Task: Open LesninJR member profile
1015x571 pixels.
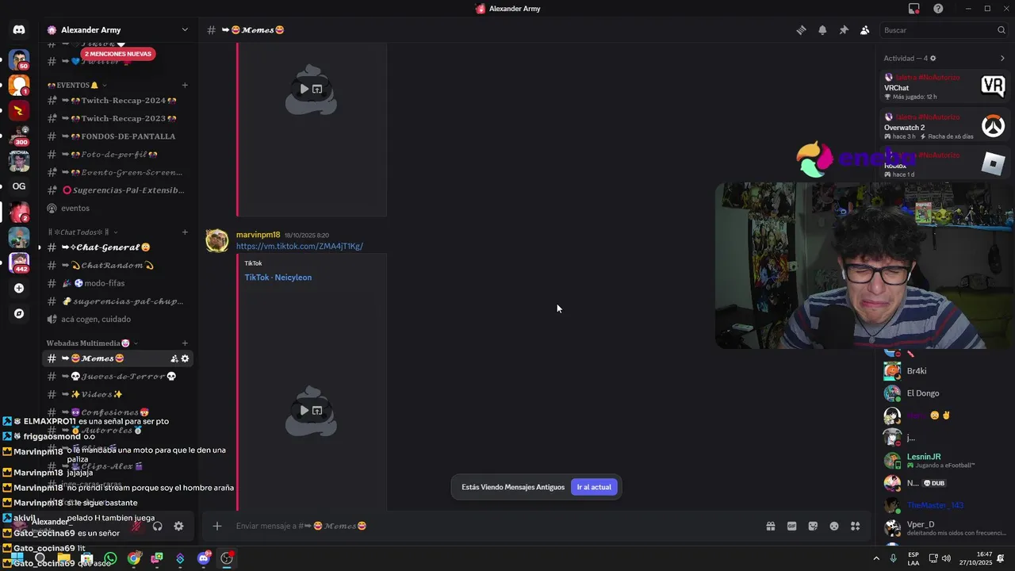Action: [944, 460]
